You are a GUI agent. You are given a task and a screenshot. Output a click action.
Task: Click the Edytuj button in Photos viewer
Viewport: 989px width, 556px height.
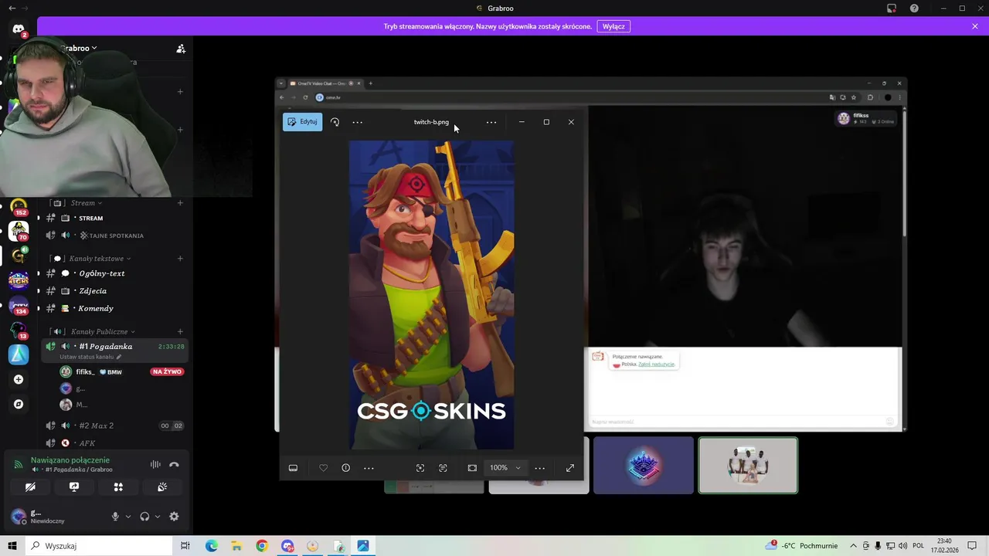pyautogui.click(x=302, y=122)
